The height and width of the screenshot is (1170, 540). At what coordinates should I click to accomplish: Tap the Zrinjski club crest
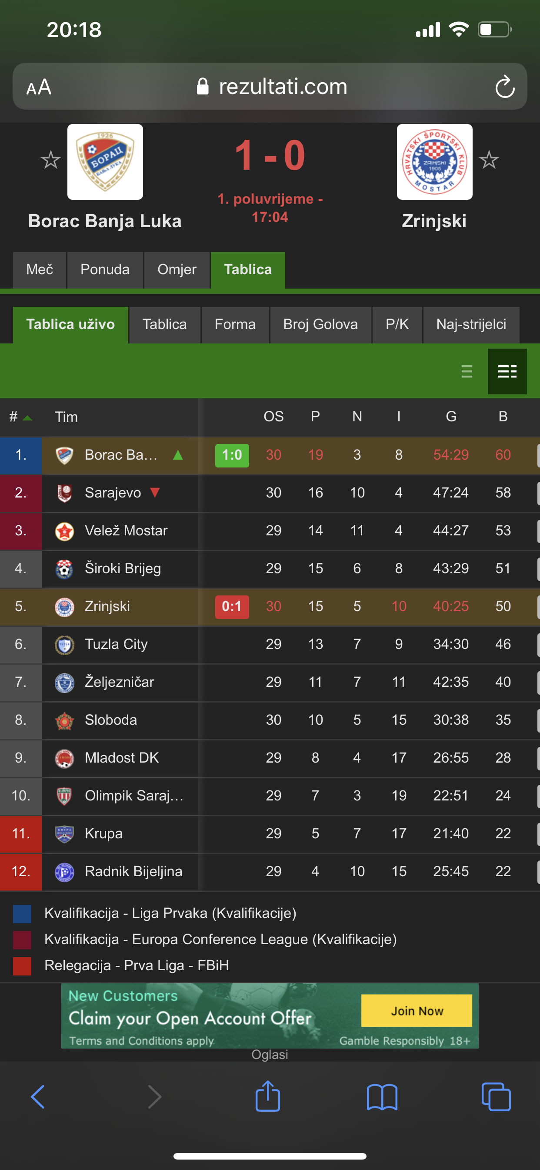(434, 161)
